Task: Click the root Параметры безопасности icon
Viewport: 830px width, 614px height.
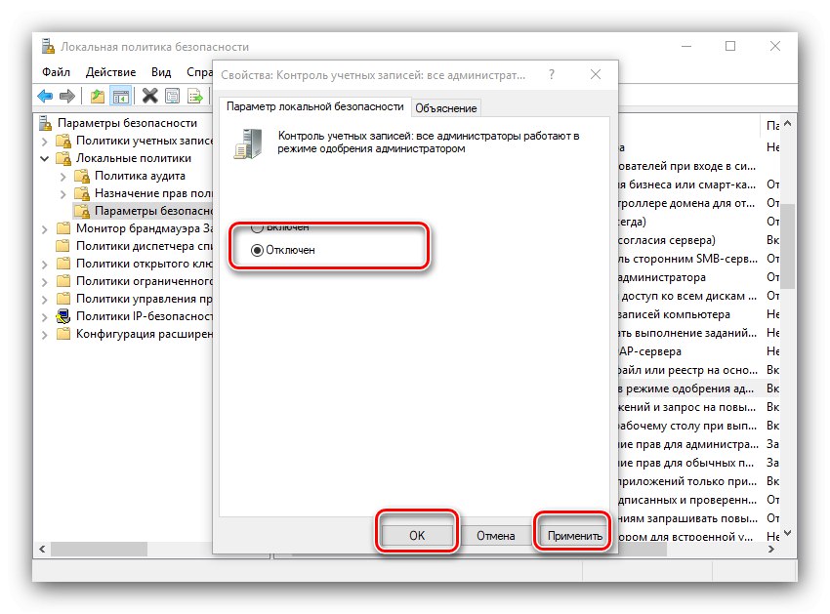Action: 46,123
